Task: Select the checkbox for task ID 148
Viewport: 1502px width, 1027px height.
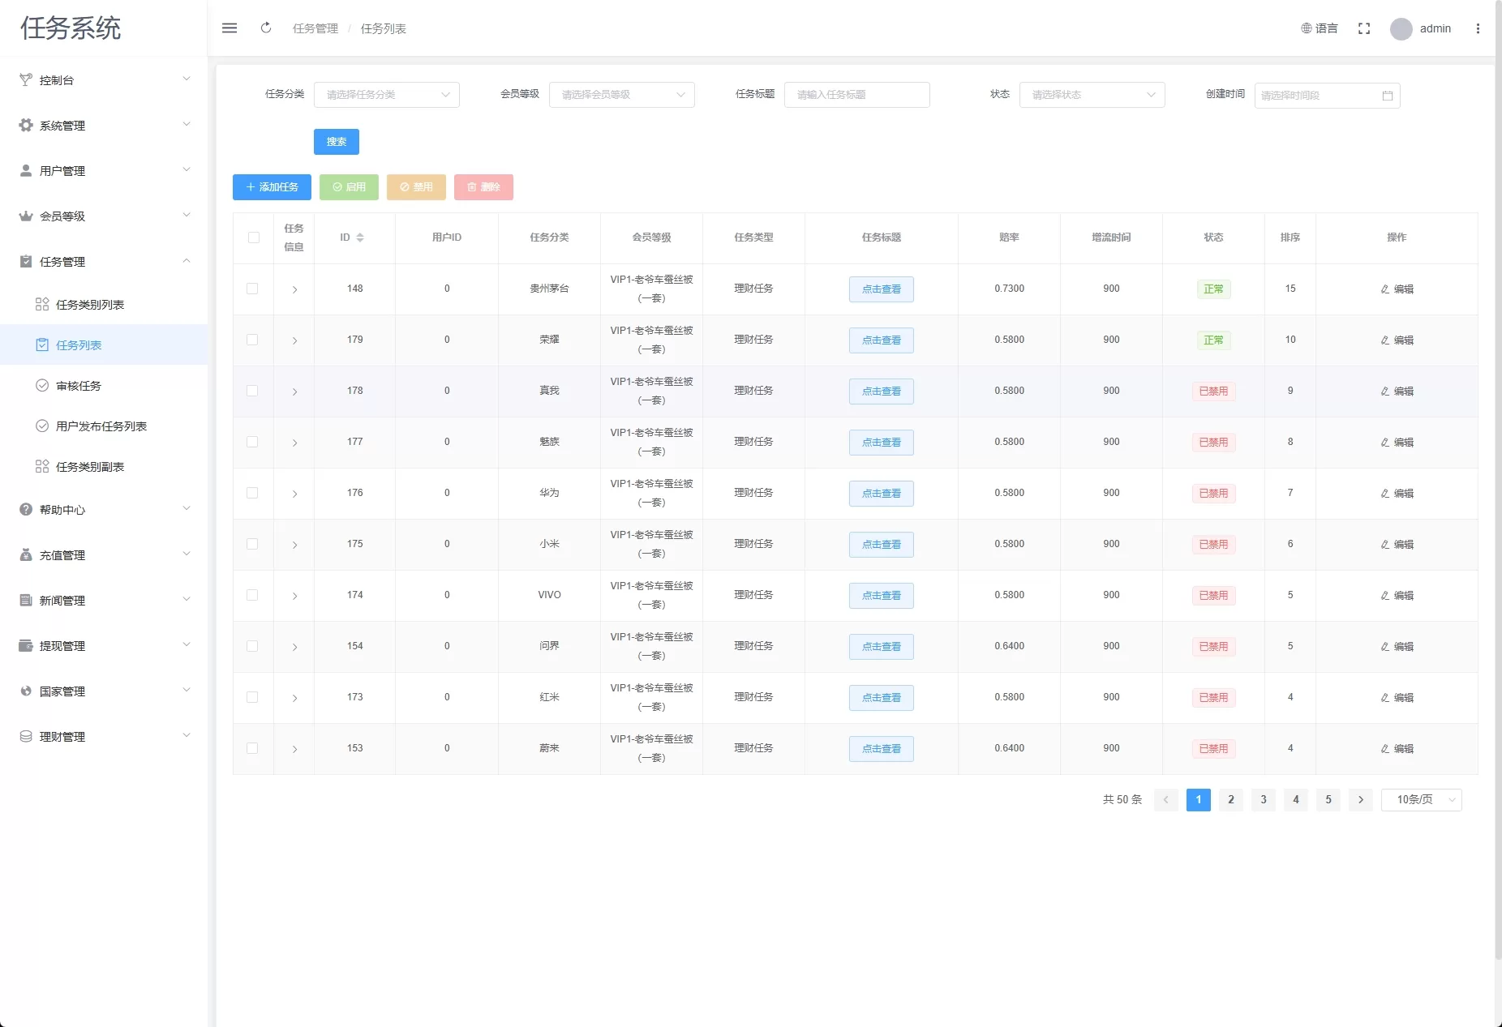Action: click(253, 289)
